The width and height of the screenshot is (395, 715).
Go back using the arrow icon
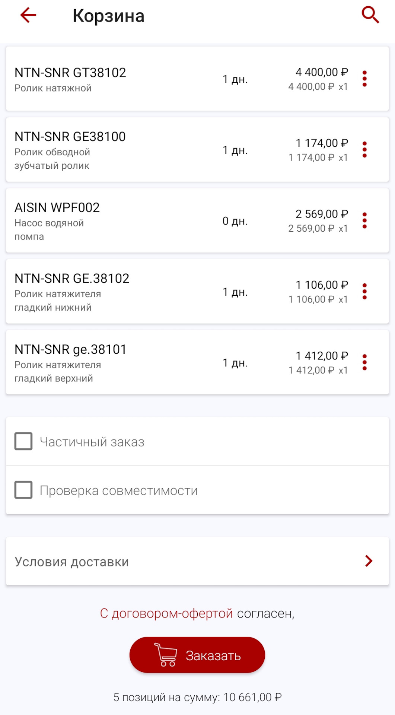[x=28, y=15]
